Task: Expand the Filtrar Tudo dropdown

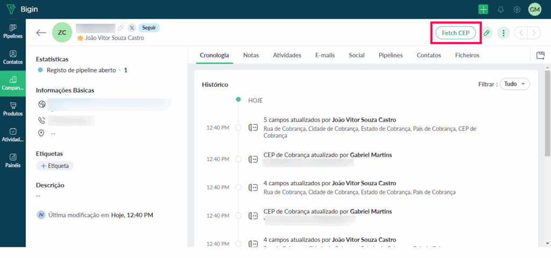Action: pyautogui.click(x=514, y=84)
